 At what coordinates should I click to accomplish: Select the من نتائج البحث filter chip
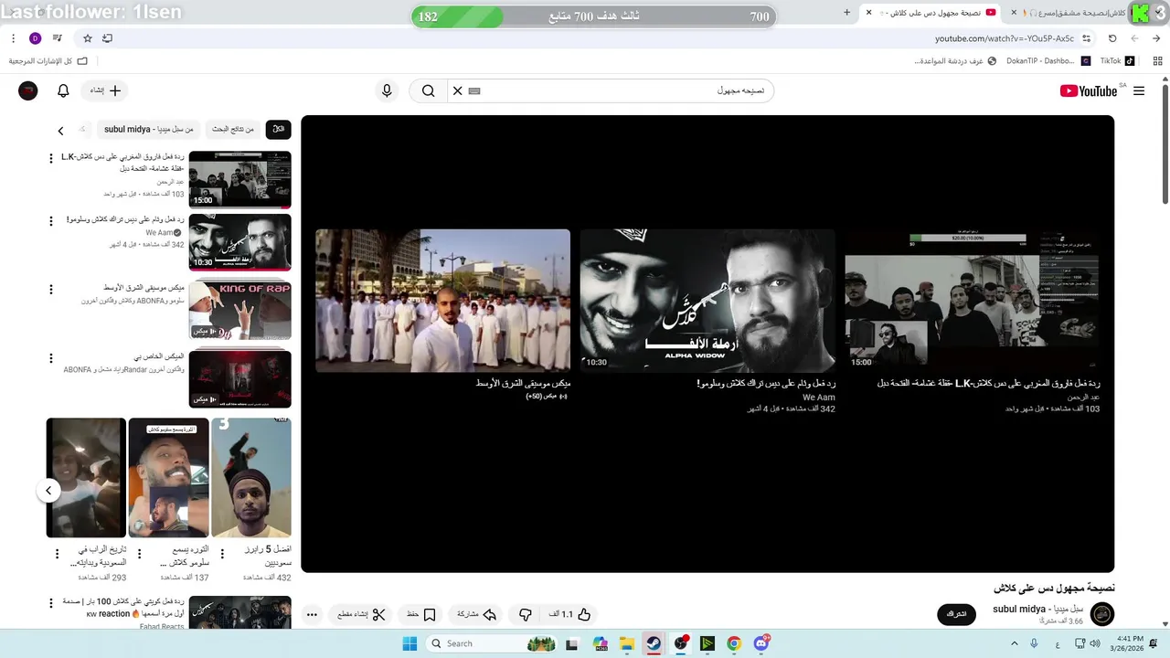(x=233, y=130)
